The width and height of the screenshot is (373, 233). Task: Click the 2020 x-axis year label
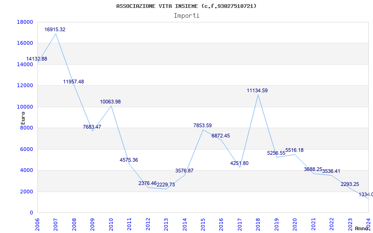point(295,224)
